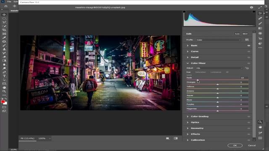This screenshot has height=151, width=269.
Task: Select the Pen tool
Action: 4,72
